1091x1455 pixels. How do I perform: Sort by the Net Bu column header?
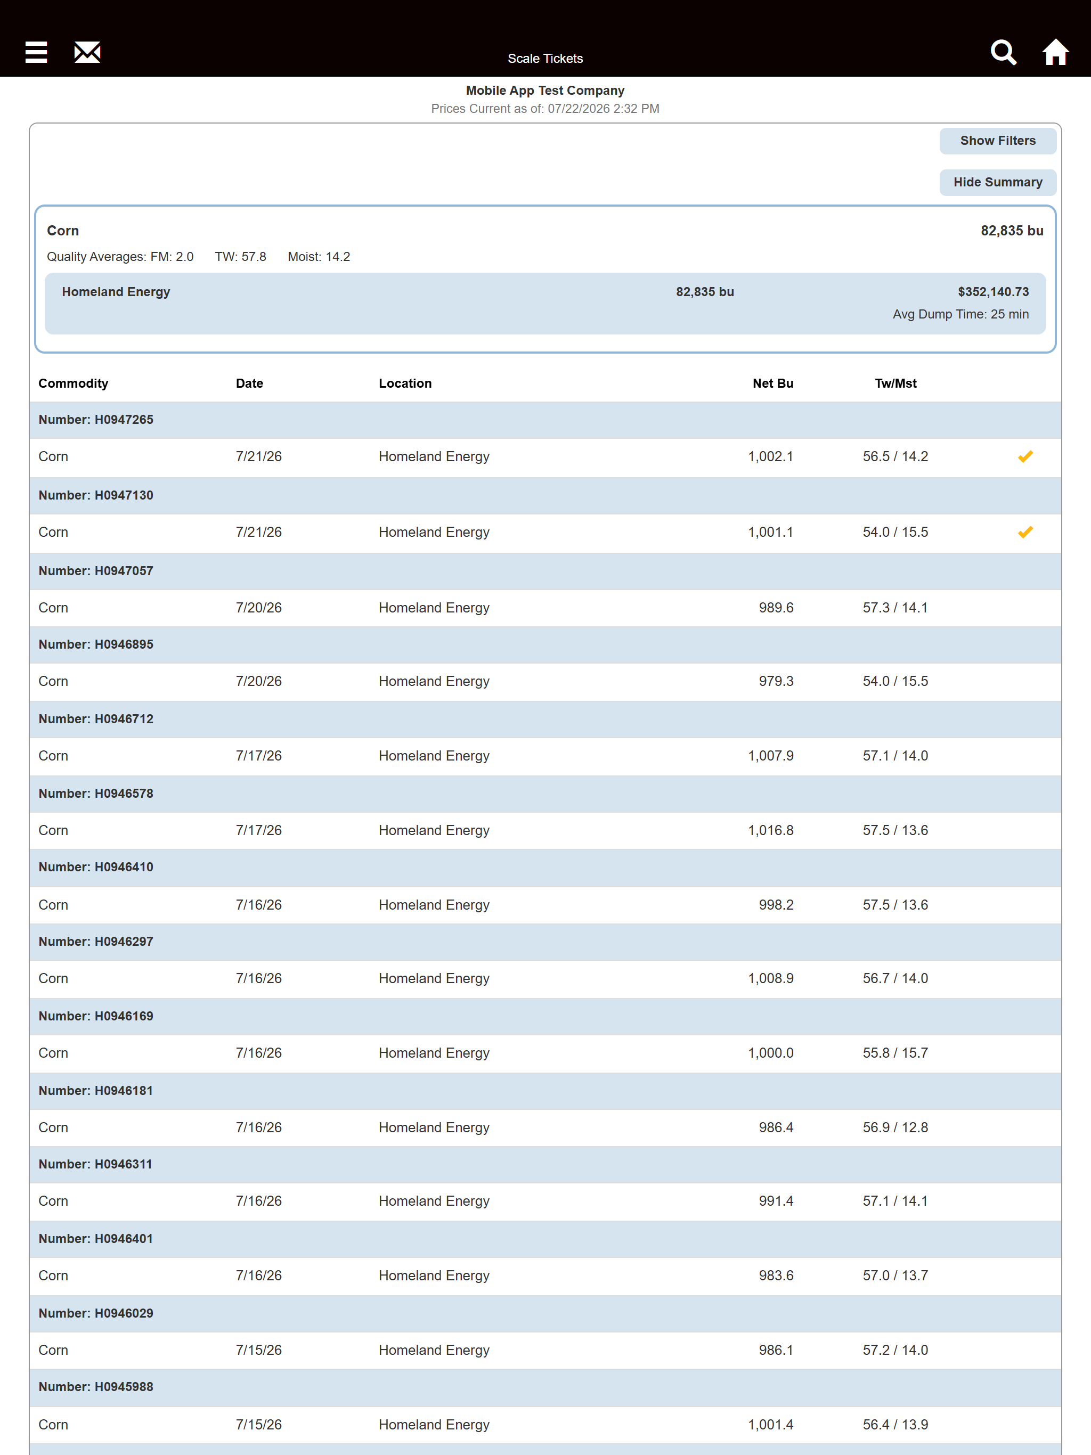point(772,383)
